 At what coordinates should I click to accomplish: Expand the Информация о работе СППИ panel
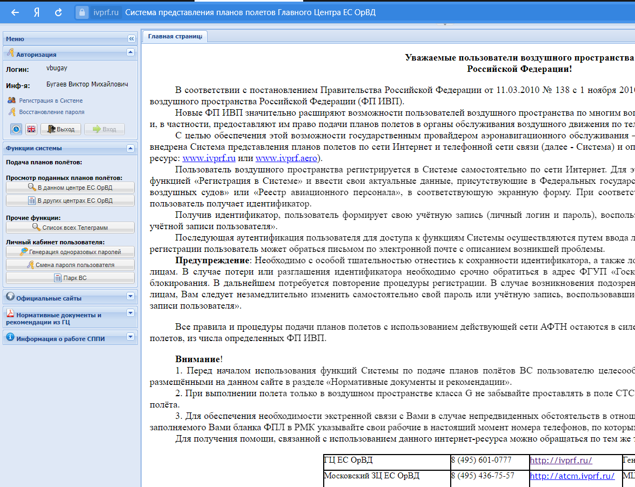(130, 337)
